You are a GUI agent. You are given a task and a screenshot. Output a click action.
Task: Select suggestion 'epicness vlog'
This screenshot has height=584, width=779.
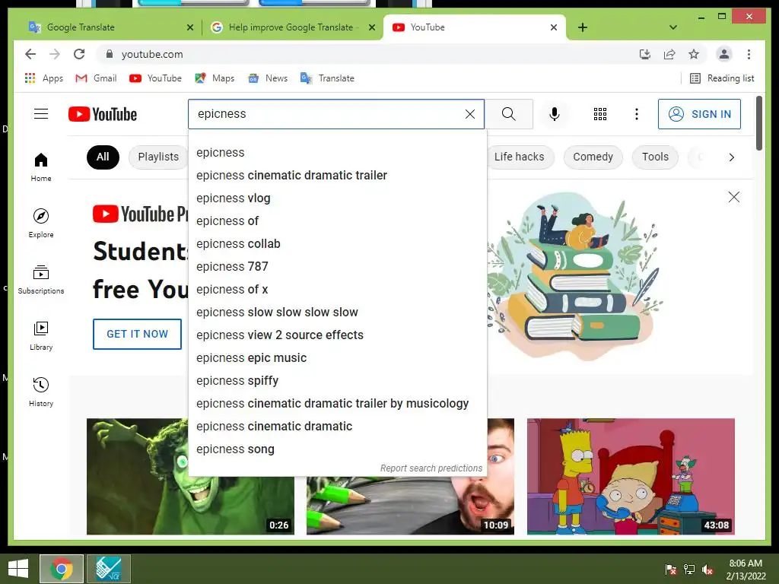337,198
